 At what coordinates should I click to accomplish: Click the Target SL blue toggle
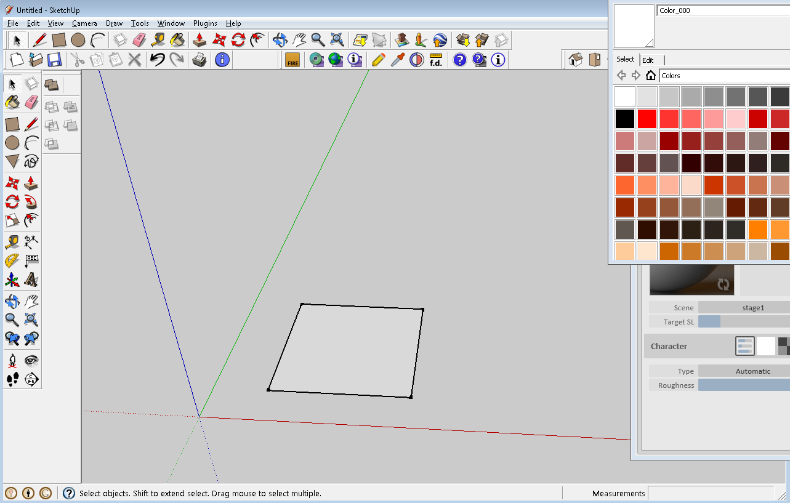point(709,321)
